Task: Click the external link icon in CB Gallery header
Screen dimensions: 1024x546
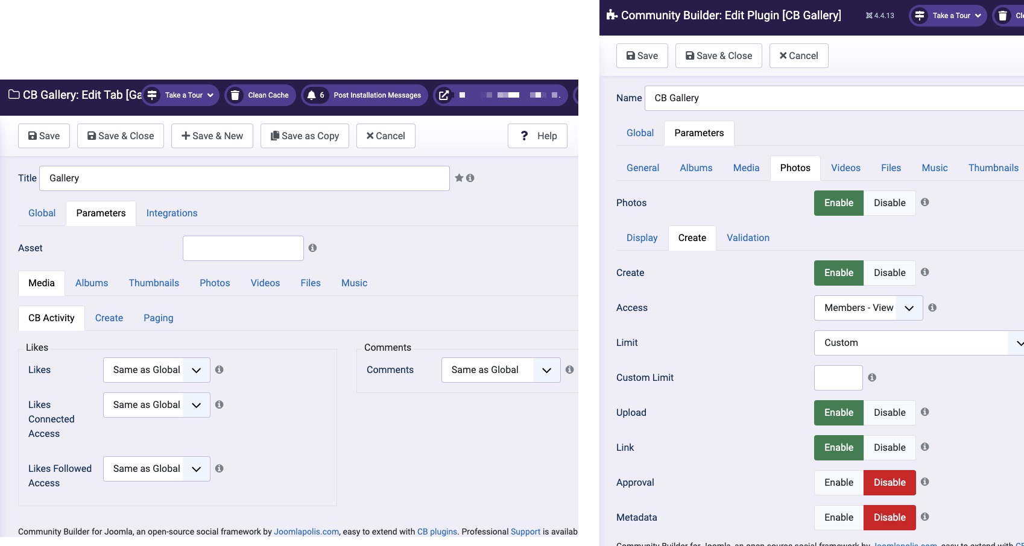Action: (444, 95)
